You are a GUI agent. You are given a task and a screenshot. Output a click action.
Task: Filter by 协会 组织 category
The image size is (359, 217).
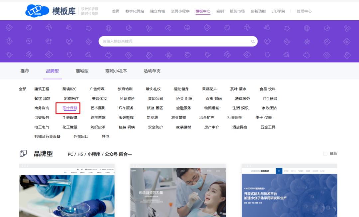tap(184, 99)
